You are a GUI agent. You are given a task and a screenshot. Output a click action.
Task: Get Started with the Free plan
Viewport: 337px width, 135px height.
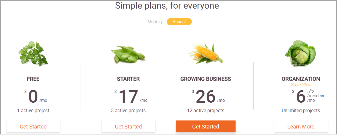coord(33,126)
